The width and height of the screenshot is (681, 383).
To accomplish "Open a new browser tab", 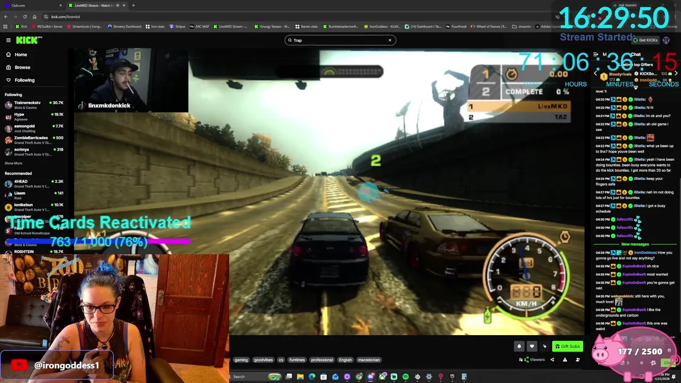I will (x=133, y=5).
